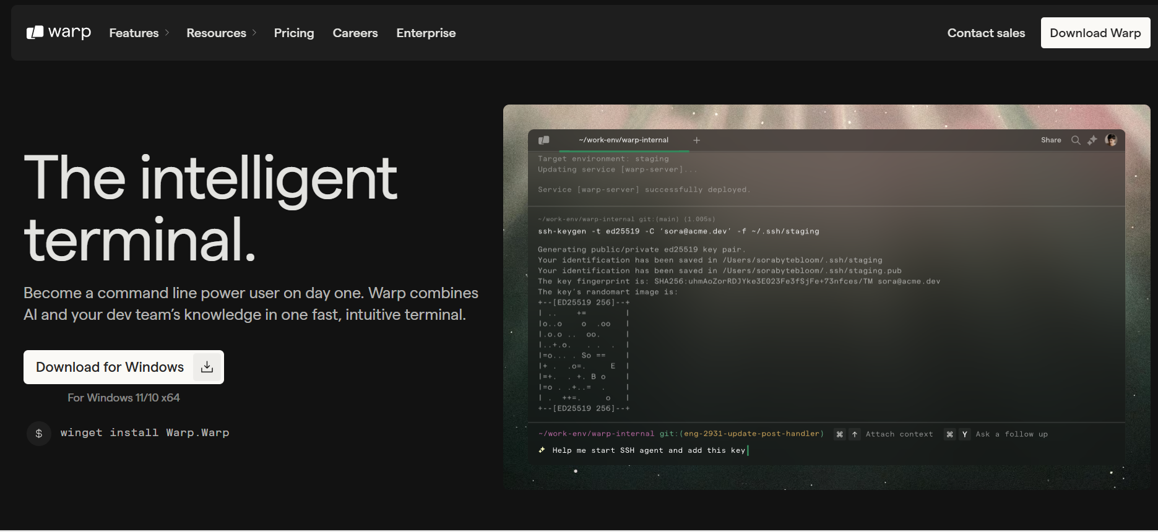Click the eng-2931-update-post-handler branch name
The width and height of the screenshot is (1158, 532).
[x=751, y=434]
